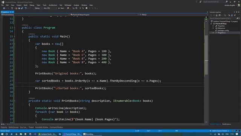Viewport: 241px width, 136px height.
Task: Expand the References node in Solution Explorer
Action: (x=213, y=28)
